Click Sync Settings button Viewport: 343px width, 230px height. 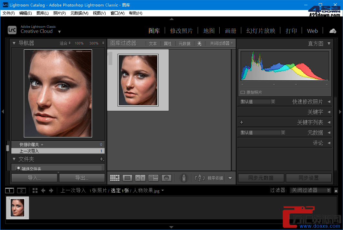pos(308,178)
